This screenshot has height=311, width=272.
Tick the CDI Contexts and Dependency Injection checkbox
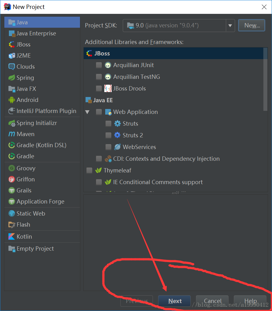click(x=99, y=159)
